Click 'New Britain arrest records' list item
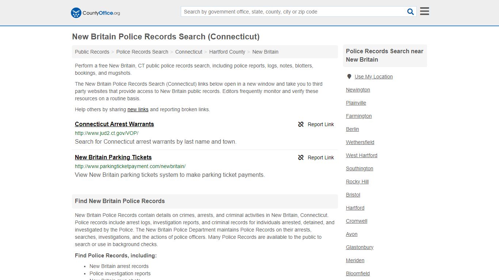Image resolution: width=499 pixels, height=280 pixels. coord(119,266)
